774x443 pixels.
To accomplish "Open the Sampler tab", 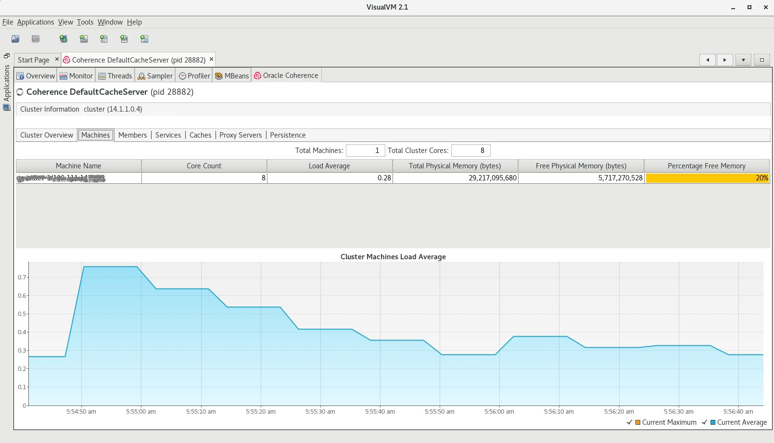I will tap(155, 76).
